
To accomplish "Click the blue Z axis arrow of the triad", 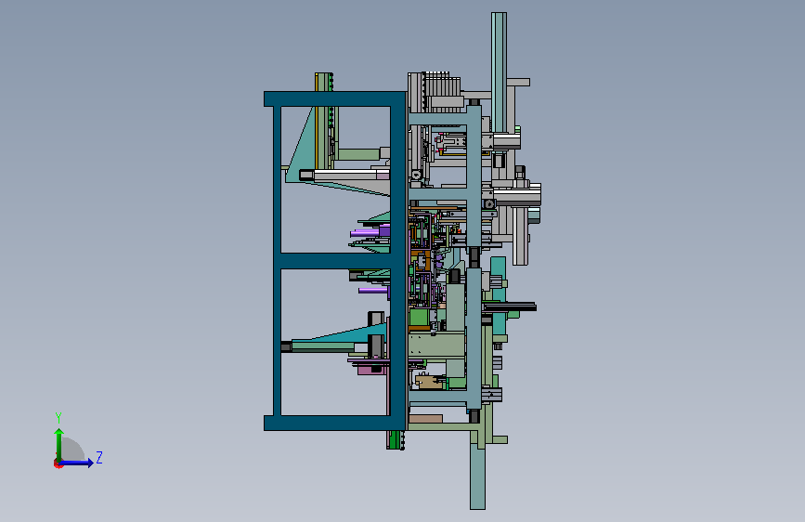I will (x=77, y=463).
